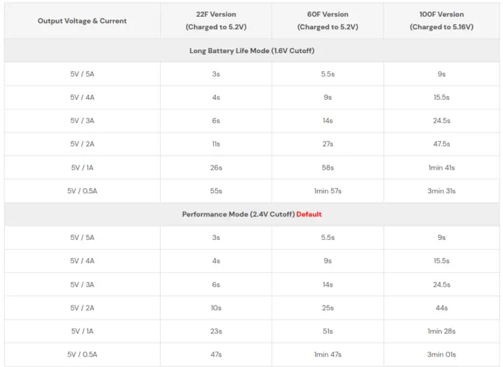The width and height of the screenshot is (503, 367).
Task: Select the '1min 57s' cell
Action: tap(328, 191)
